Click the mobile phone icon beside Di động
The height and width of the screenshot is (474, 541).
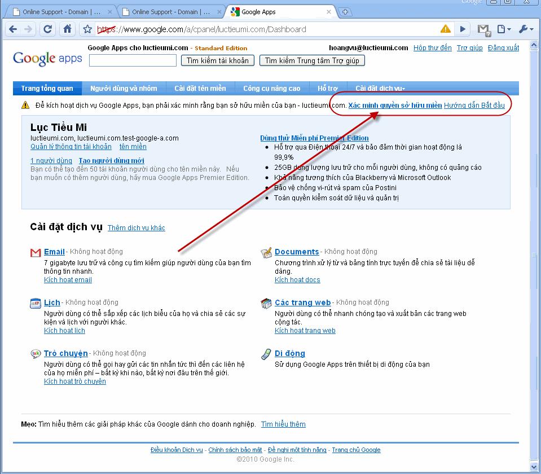pos(266,354)
